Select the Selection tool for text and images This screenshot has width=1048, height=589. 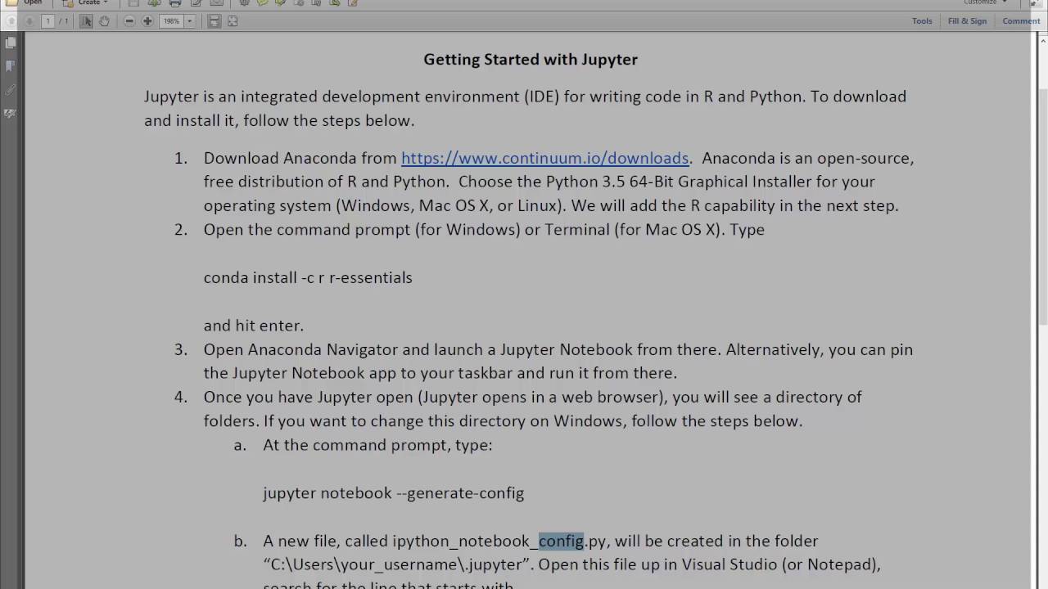point(86,21)
